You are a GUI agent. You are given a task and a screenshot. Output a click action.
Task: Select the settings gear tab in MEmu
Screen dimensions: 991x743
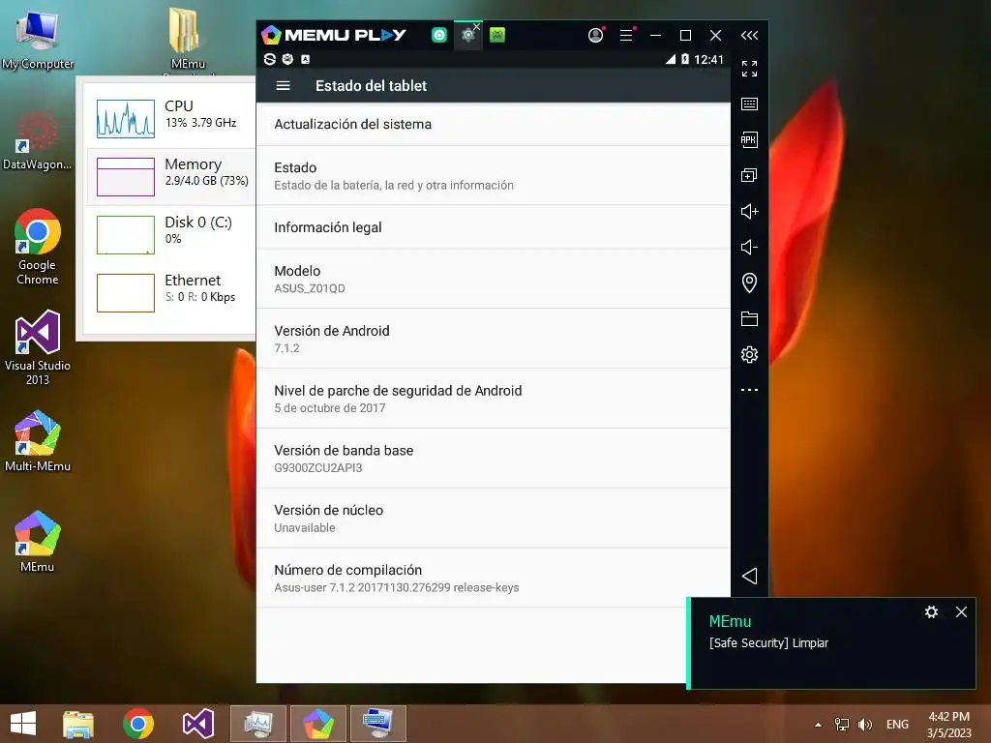pyautogui.click(x=467, y=36)
